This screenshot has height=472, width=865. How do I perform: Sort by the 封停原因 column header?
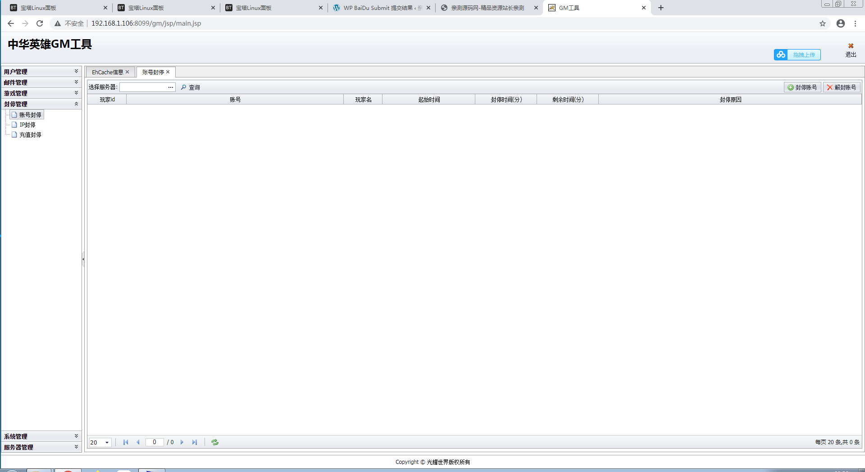(x=730, y=100)
